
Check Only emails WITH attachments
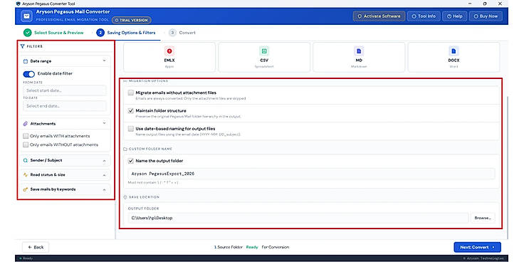pyautogui.click(x=26, y=136)
